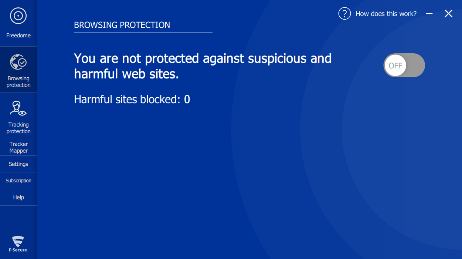Close the Freedome window
The image size is (462, 259).
[448, 14]
